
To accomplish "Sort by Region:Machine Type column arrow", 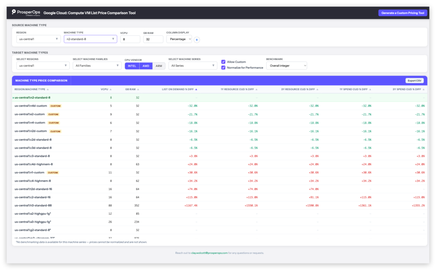I will pos(48,89).
